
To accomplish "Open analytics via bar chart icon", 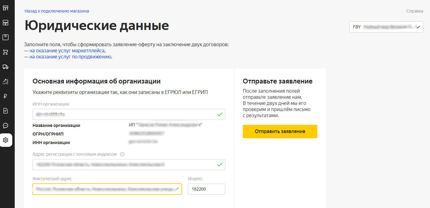I will coord(6,81).
